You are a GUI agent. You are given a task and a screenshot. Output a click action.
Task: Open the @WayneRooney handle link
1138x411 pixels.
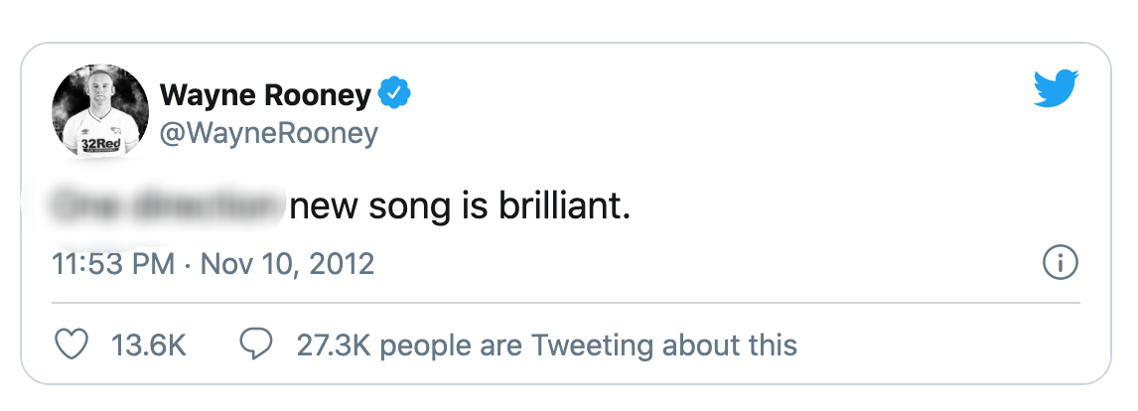pos(268,133)
